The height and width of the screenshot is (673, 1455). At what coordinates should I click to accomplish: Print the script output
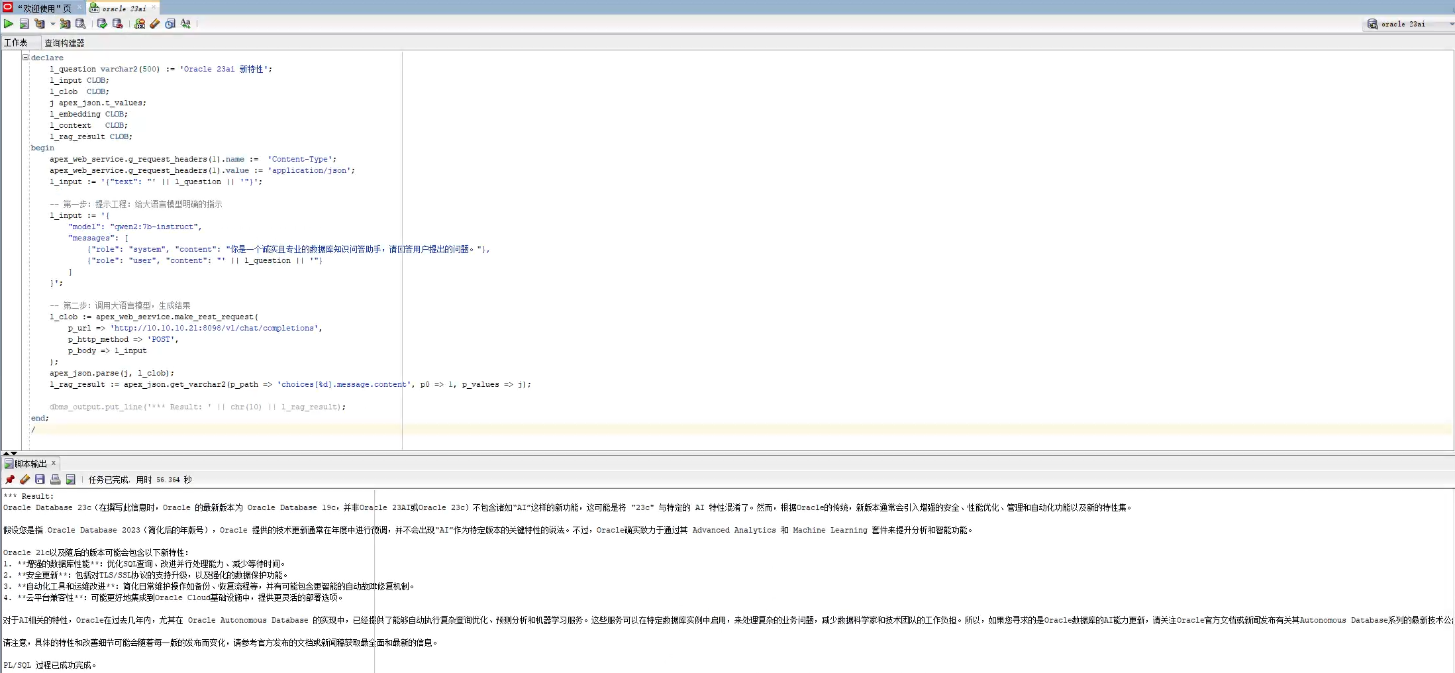[55, 480]
